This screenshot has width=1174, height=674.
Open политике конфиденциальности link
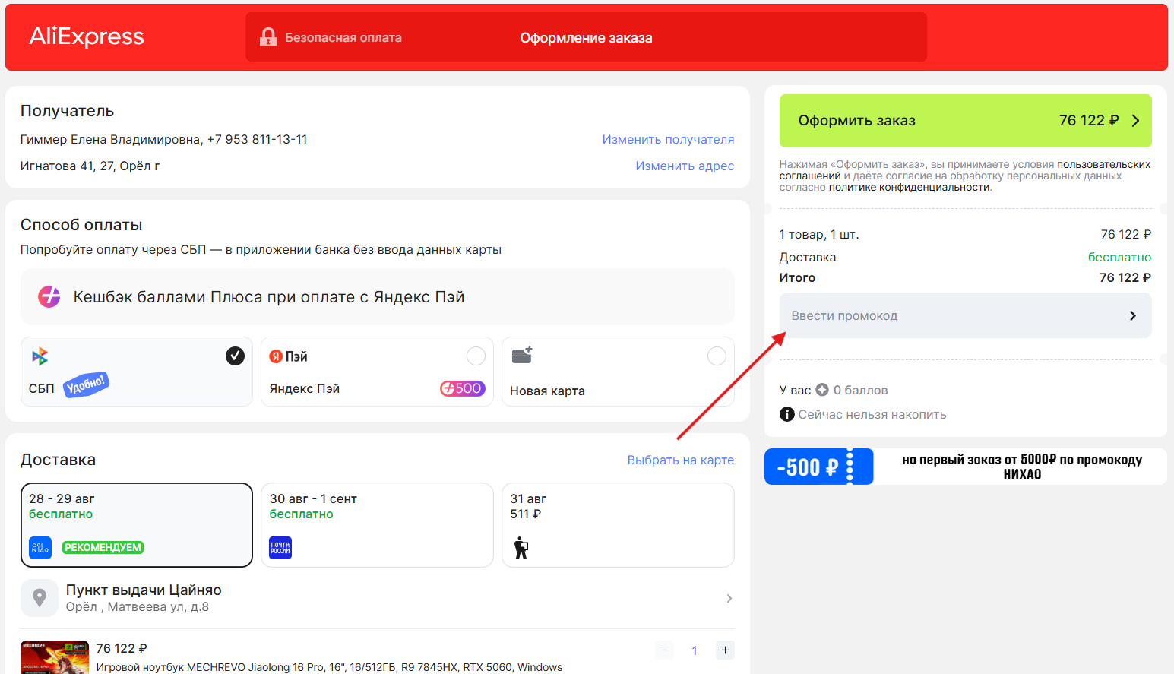910,187
